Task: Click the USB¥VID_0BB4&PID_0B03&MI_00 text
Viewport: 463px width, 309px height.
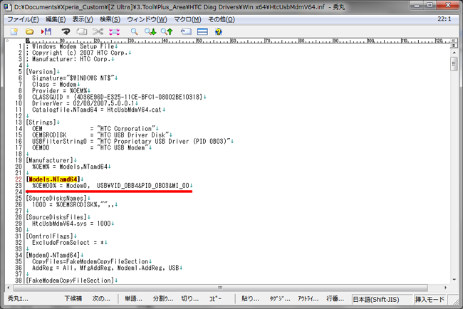Action: click(x=143, y=186)
